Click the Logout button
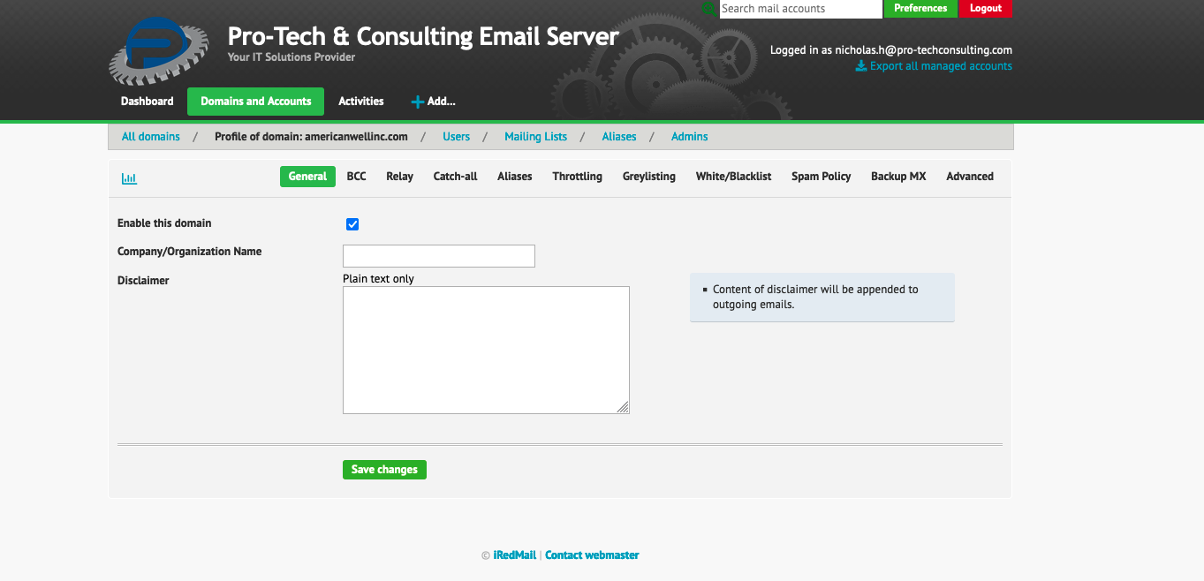Viewport: 1204px width, 581px height. 985,9
